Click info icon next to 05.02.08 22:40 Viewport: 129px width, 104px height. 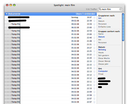click(94, 38)
